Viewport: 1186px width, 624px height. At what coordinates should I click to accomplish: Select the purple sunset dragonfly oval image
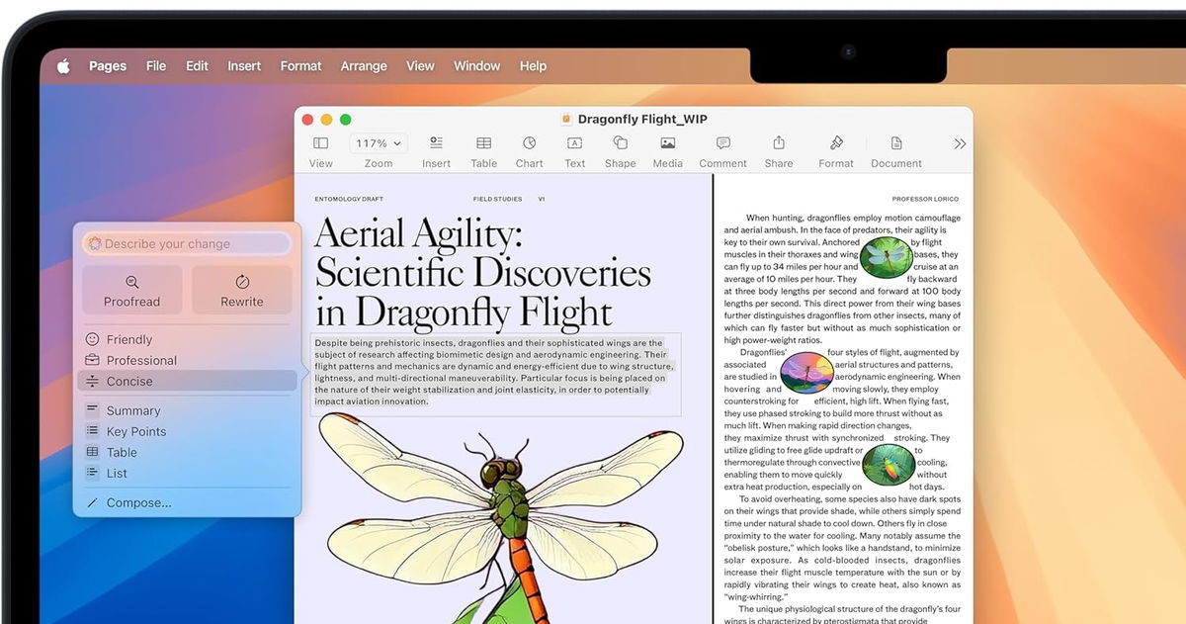click(x=806, y=373)
